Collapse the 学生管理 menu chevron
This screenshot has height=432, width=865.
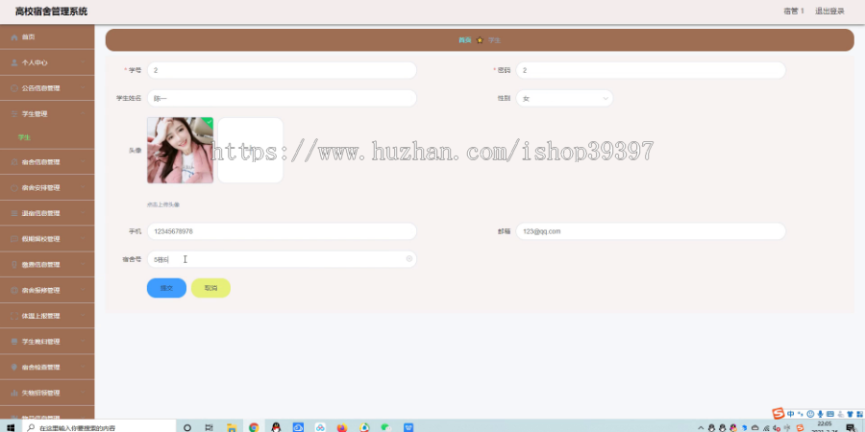click(83, 114)
